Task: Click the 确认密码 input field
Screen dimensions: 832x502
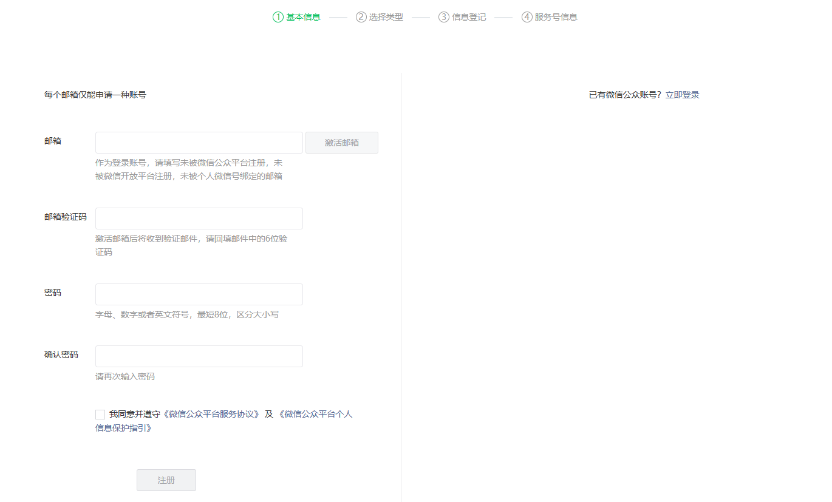Action: 199,356
